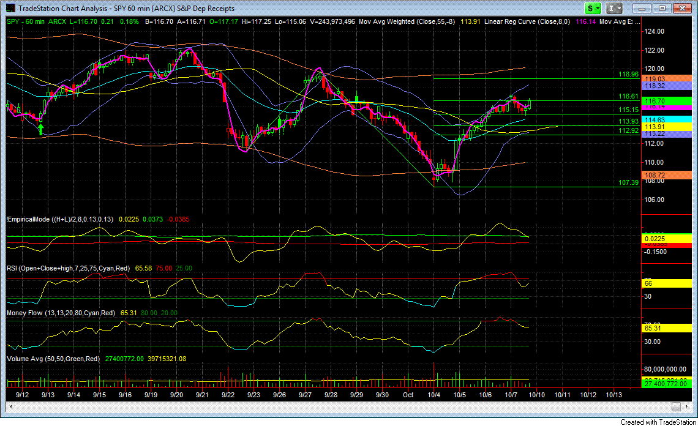Click the 'Oct' date on time axis
The height and width of the screenshot is (426, 698).
(x=408, y=395)
